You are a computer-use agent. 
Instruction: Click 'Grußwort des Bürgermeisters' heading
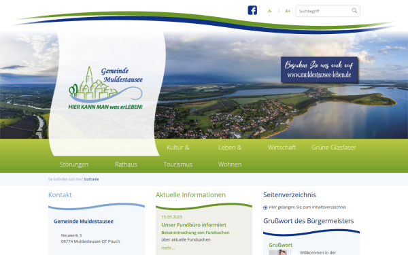pos(309,221)
